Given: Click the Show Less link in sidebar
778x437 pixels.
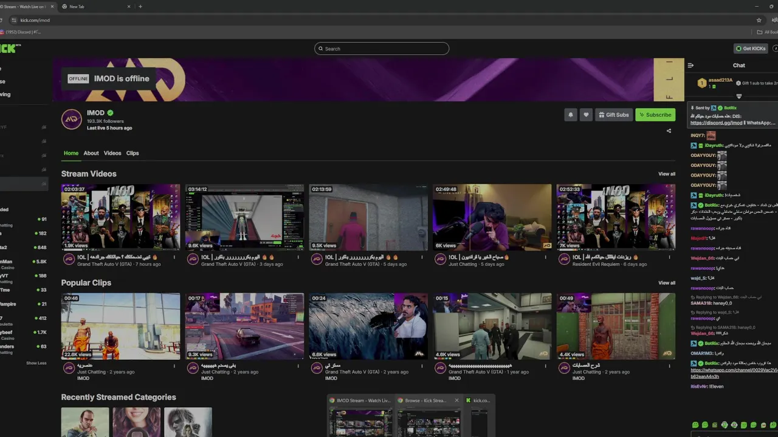Looking at the screenshot, I should tap(36, 363).
